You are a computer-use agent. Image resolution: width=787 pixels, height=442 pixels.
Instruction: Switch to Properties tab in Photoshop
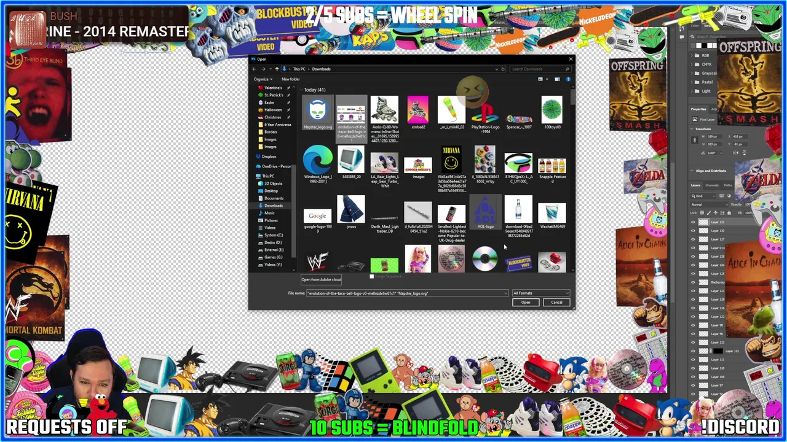click(698, 109)
